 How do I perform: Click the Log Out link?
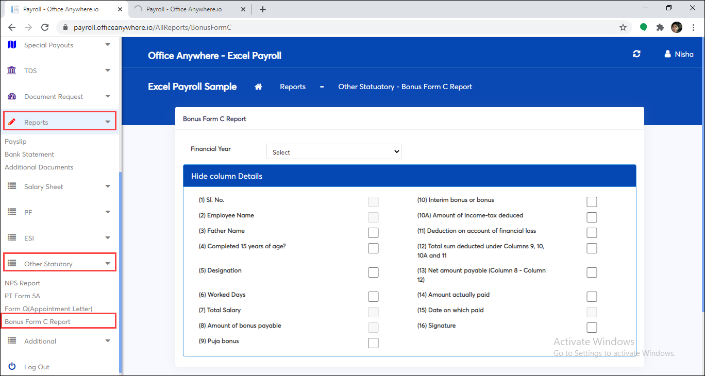37,367
